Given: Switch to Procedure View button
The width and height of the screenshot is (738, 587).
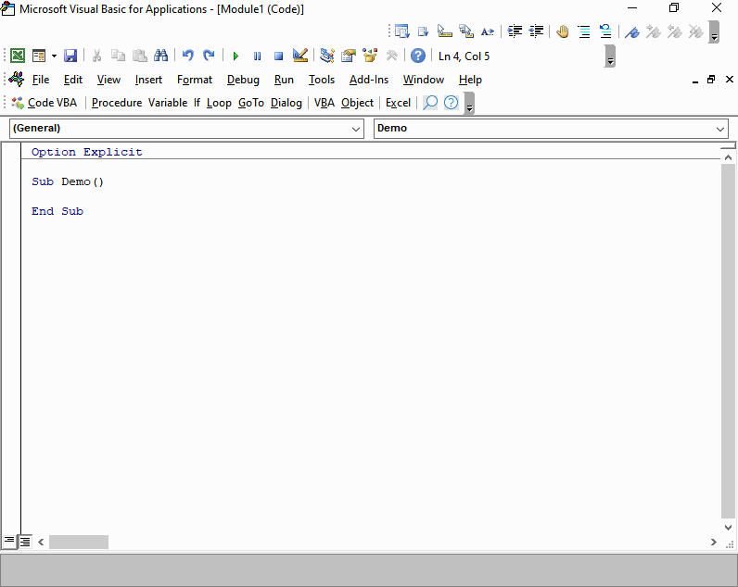Looking at the screenshot, I should [9, 542].
